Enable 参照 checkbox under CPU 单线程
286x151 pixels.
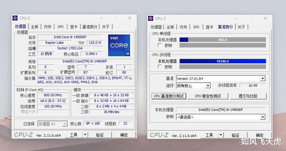tap(160, 45)
